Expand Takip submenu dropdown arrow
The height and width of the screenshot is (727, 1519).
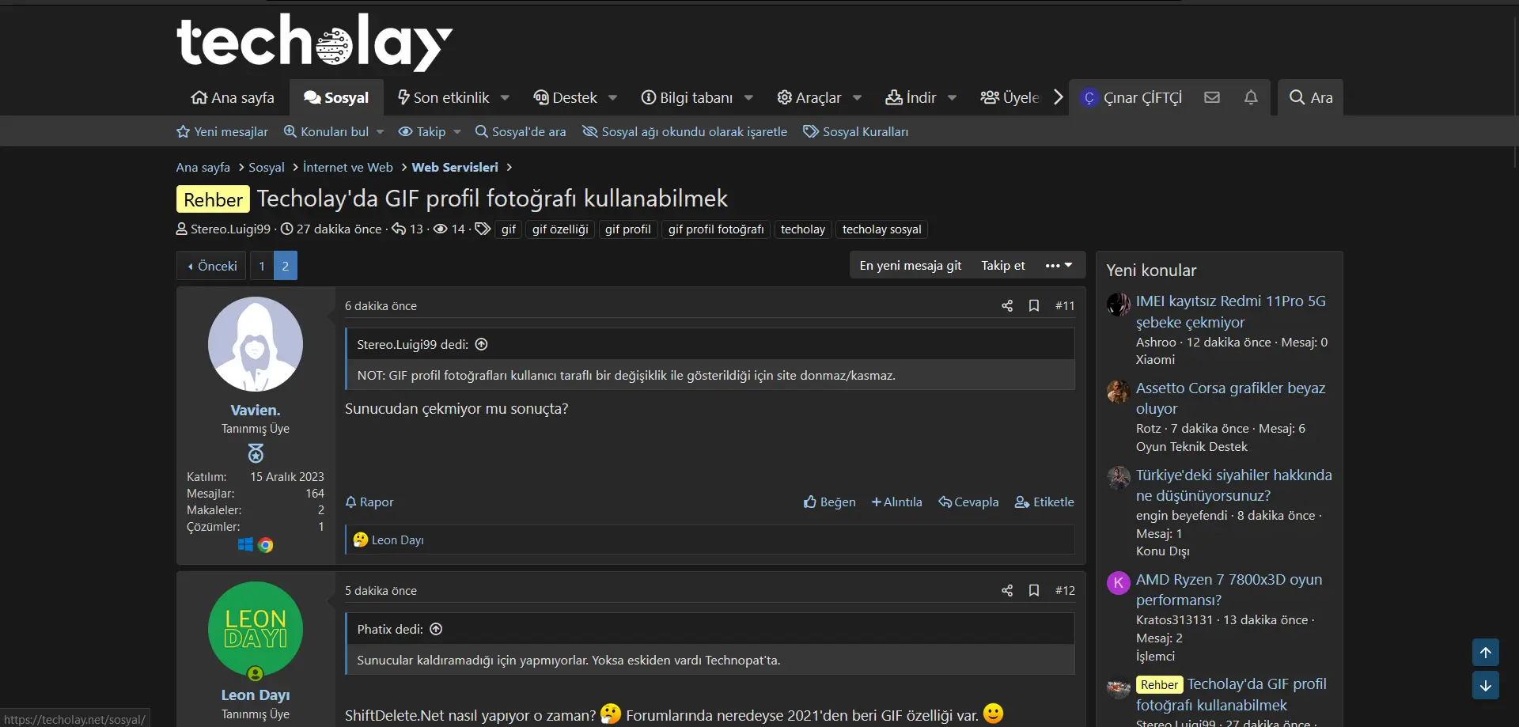(x=457, y=132)
